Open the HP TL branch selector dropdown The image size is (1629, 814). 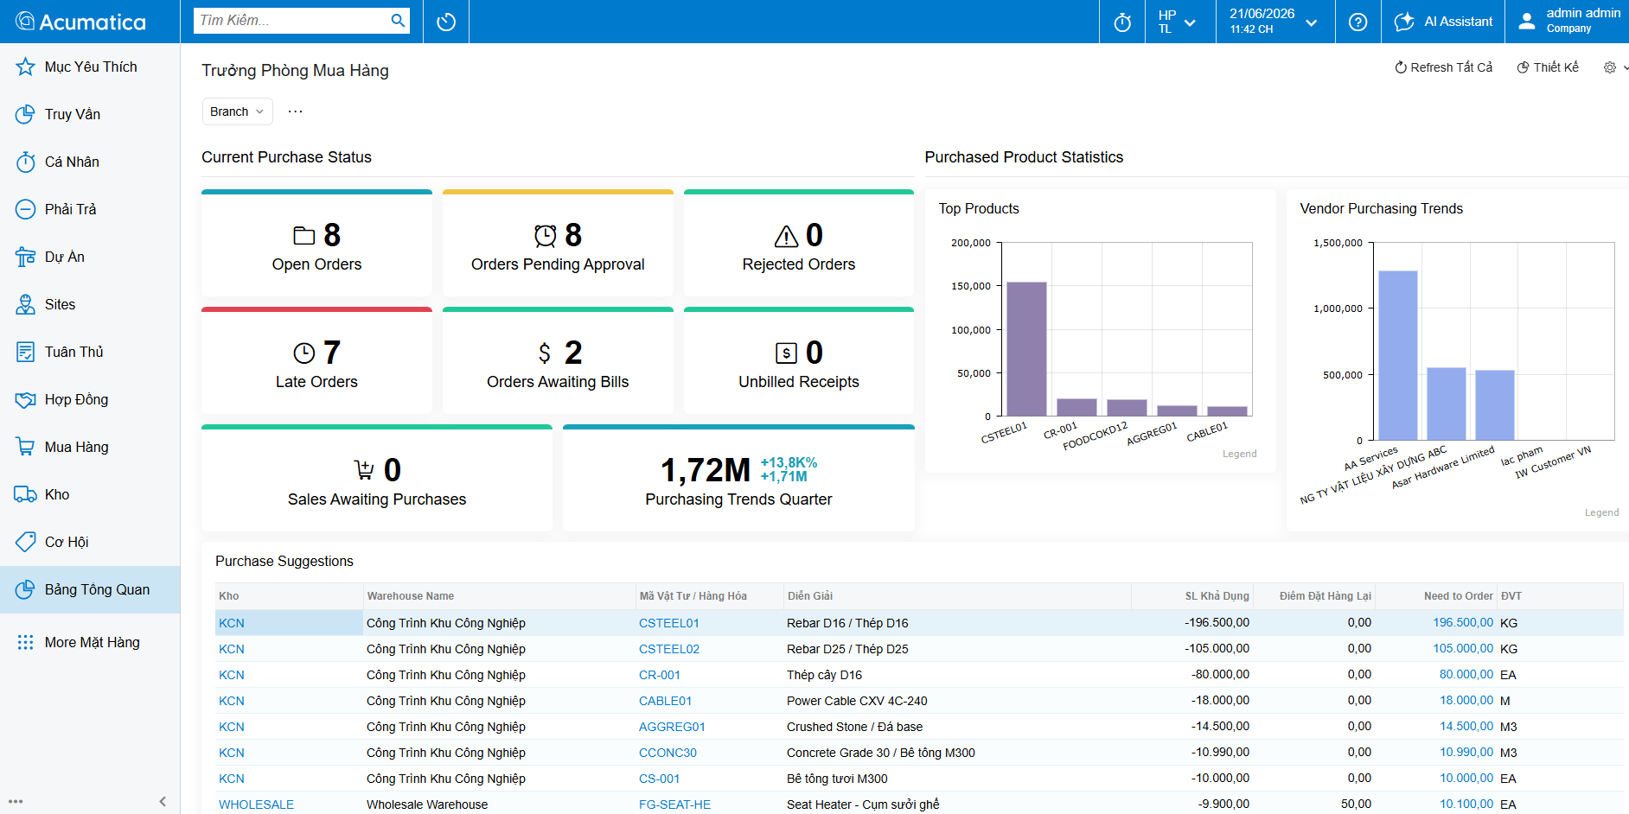pyautogui.click(x=1177, y=22)
